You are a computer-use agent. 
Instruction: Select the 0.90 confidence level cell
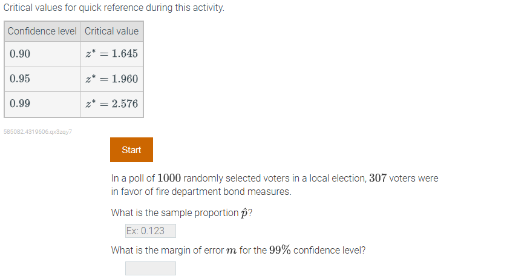tap(42, 54)
